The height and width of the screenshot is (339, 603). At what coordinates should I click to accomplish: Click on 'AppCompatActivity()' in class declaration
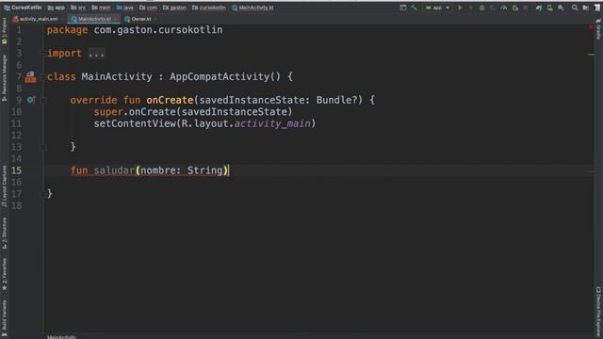(x=225, y=76)
